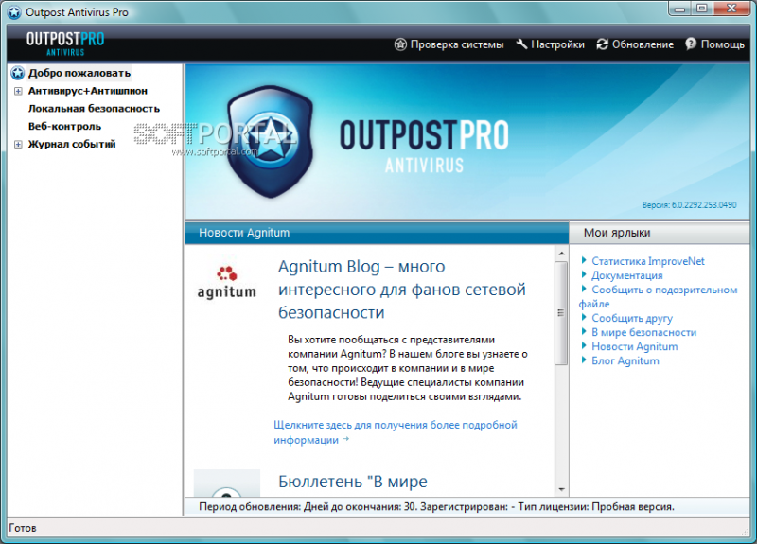Expand the Антивирус+Антишпион tree node

coord(18,91)
